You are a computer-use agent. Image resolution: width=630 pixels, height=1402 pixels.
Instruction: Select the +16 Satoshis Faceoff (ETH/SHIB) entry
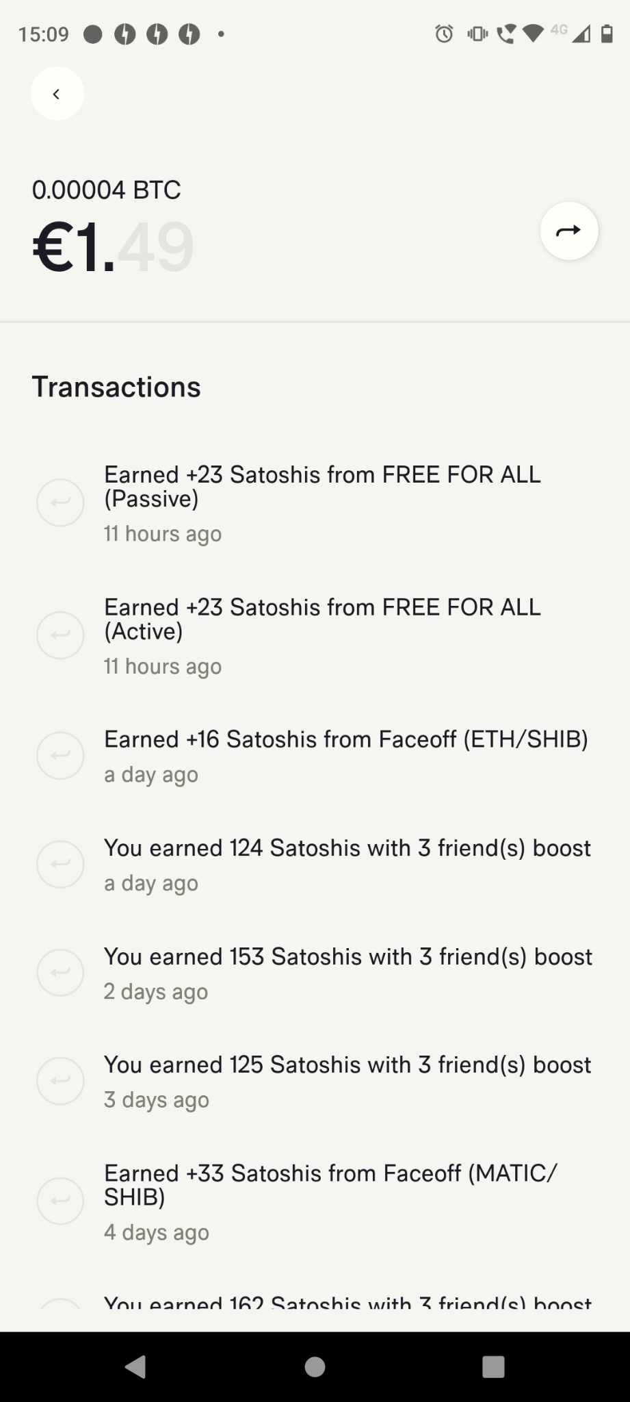pos(345,740)
